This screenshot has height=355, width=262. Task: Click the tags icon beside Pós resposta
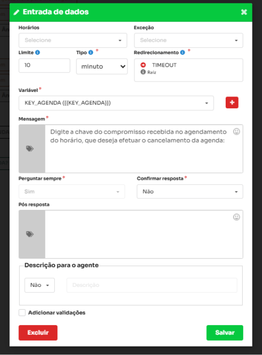(30, 234)
